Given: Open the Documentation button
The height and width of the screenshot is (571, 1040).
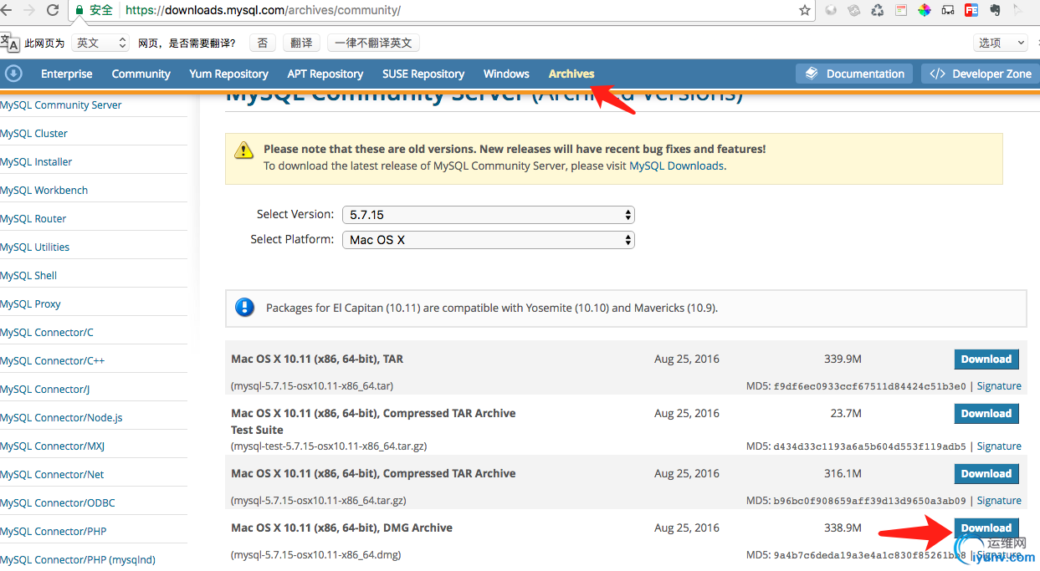Looking at the screenshot, I should [x=854, y=74].
